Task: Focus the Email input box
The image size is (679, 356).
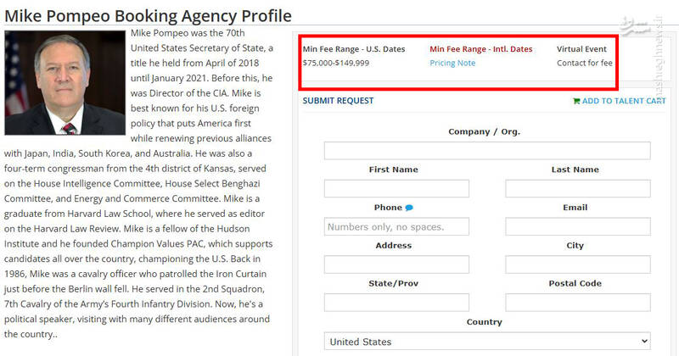Action: coord(577,227)
